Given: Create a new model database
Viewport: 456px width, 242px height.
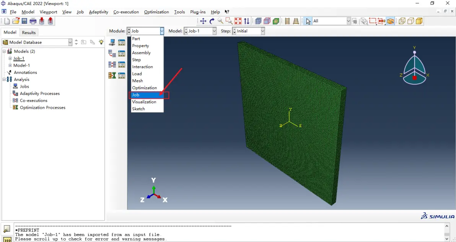Looking at the screenshot, I should [7, 21].
